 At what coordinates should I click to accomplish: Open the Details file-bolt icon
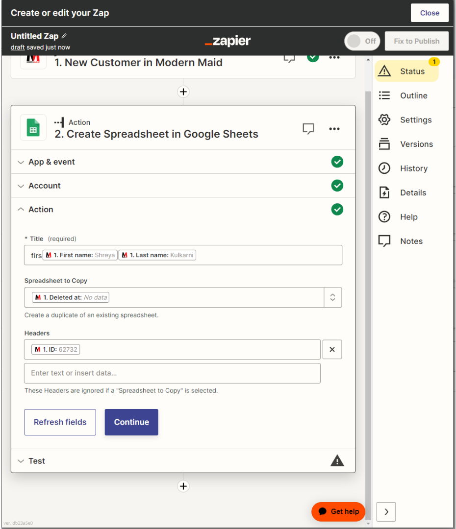tap(384, 192)
